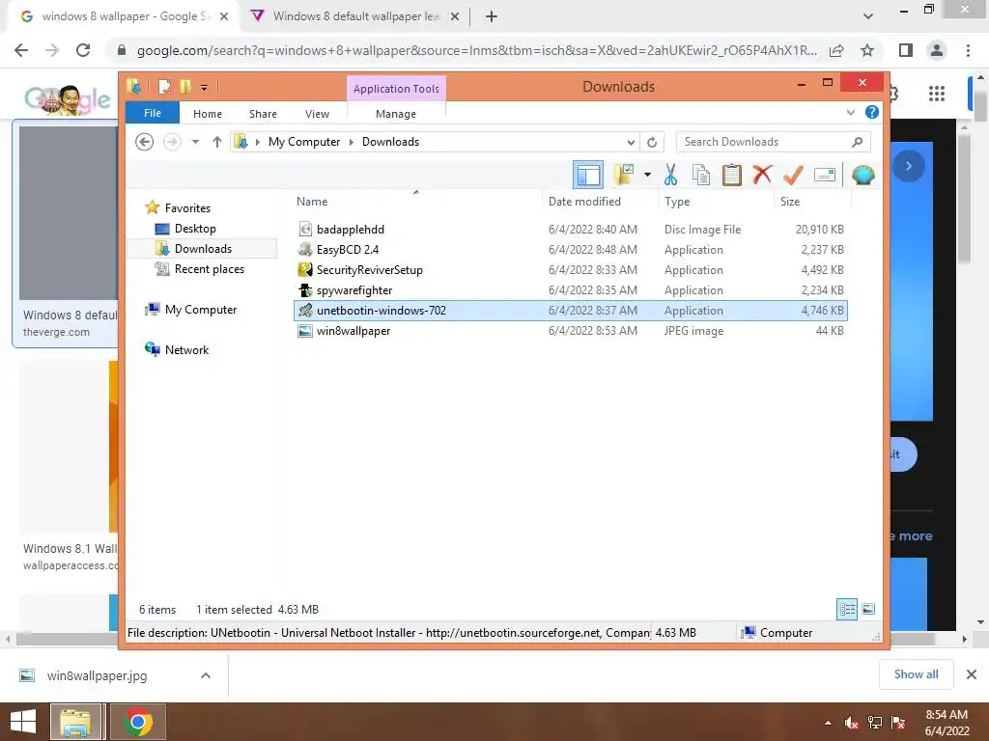989x741 pixels.
Task: Click the Rename toolbar icon
Action: point(825,175)
